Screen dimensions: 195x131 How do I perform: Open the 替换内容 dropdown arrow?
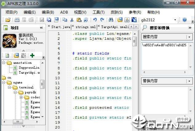pos(189,81)
